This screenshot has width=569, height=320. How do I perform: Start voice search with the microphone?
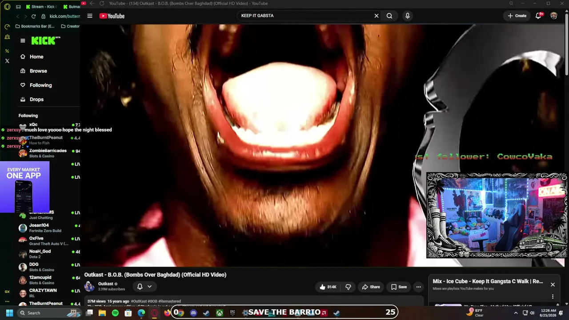coord(407,16)
